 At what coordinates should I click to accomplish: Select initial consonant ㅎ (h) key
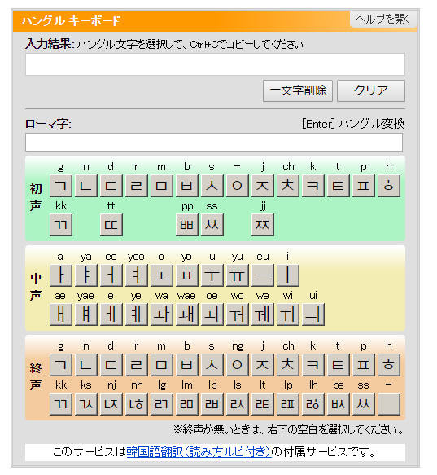389,186
